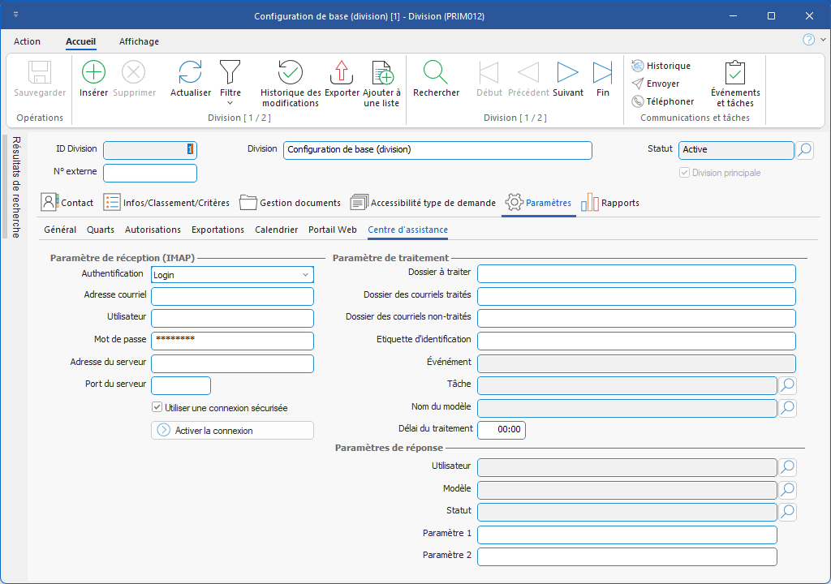Open Événements et tâches
This screenshot has height=584, width=831.
pyautogui.click(x=735, y=73)
